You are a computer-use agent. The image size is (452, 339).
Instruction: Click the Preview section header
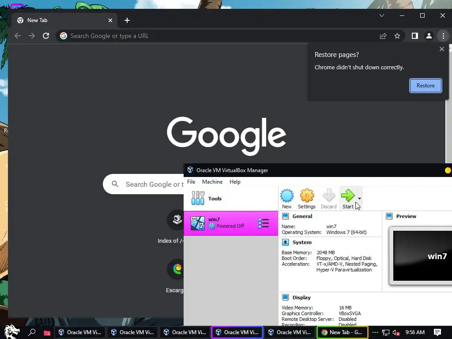click(x=406, y=216)
